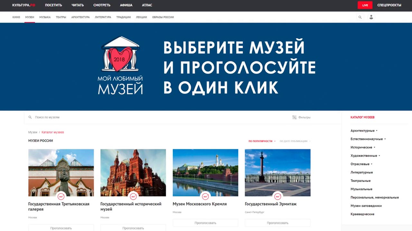Open Спецпроекты in the top bar

(x=389, y=5)
